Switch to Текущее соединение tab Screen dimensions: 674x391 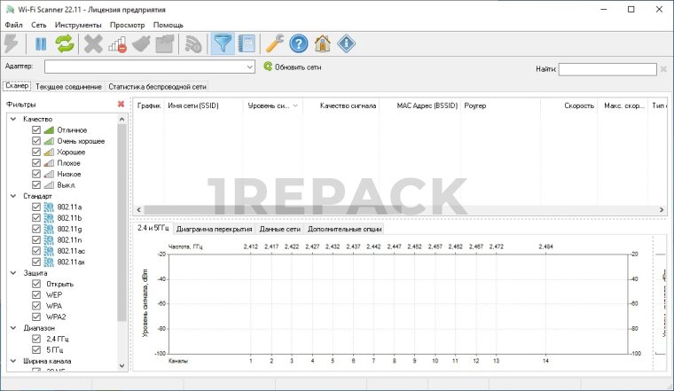click(68, 87)
